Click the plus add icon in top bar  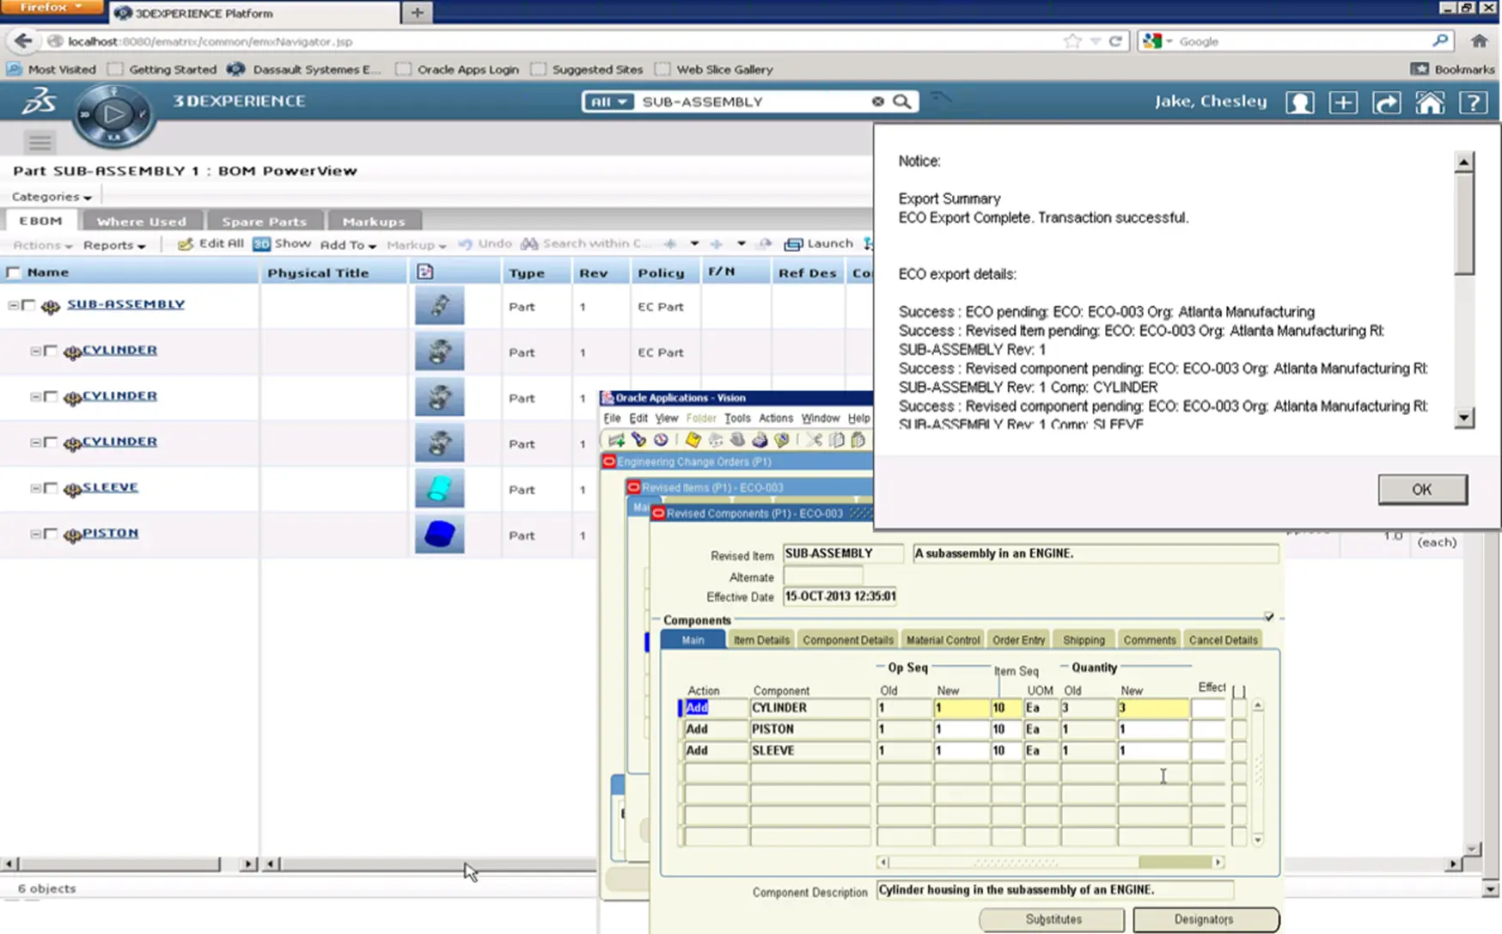[x=1343, y=103]
